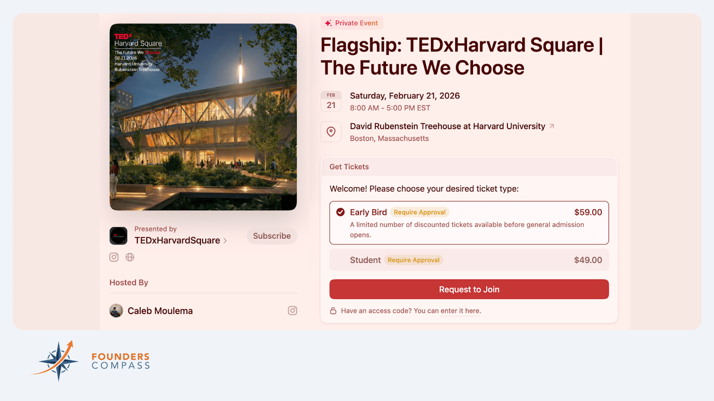The width and height of the screenshot is (714, 401).
Task: Open the TEDxHarvardSquare website globe icon
Action: click(130, 257)
